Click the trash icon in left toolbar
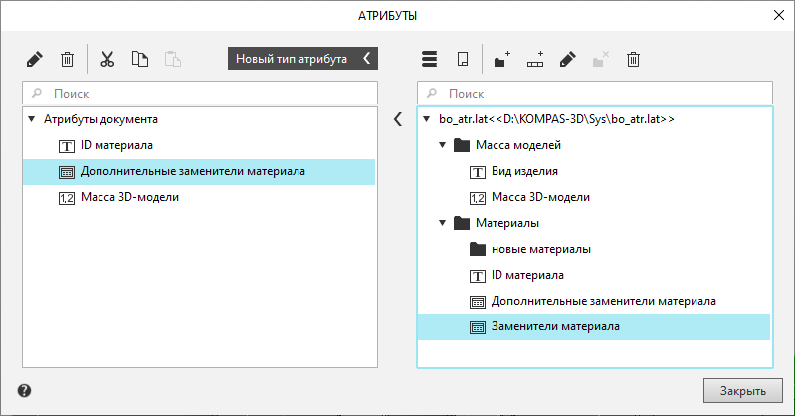Image resolution: width=795 pixels, height=416 pixels. click(68, 60)
